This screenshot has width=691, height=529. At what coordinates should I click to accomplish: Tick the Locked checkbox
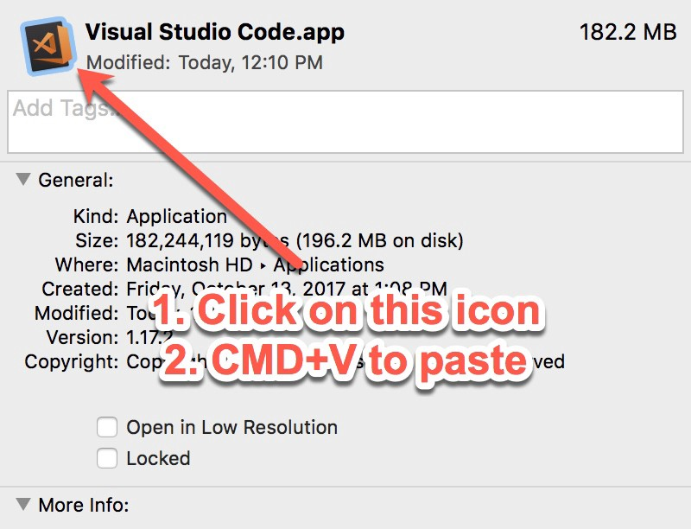(107, 458)
